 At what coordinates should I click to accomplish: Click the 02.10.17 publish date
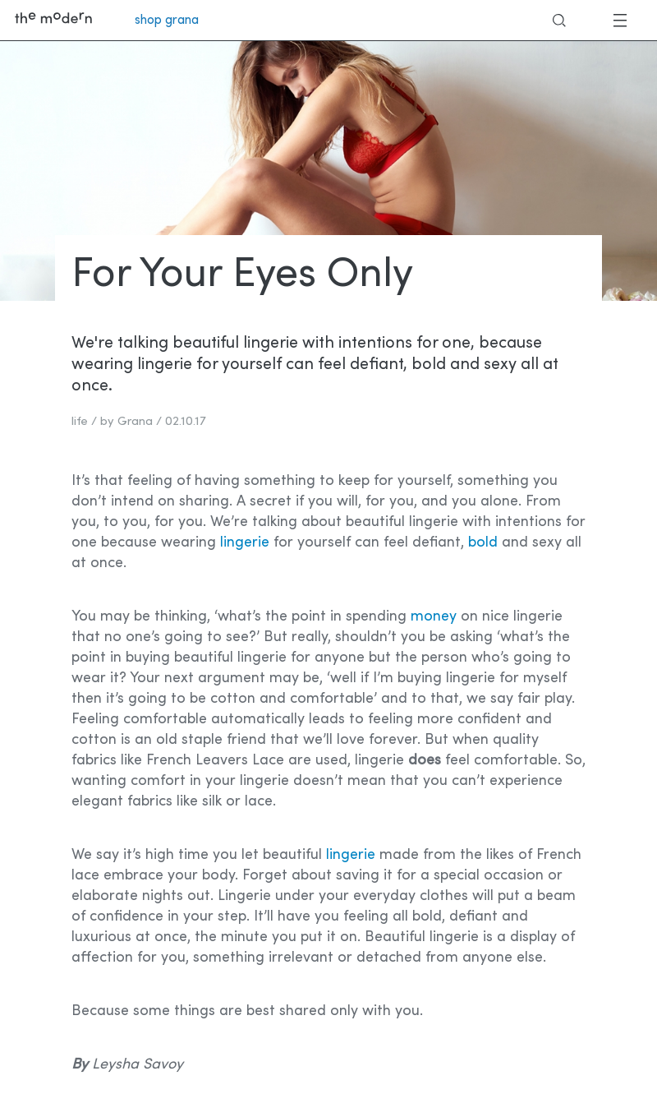pyautogui.click(x=186, y=422)
